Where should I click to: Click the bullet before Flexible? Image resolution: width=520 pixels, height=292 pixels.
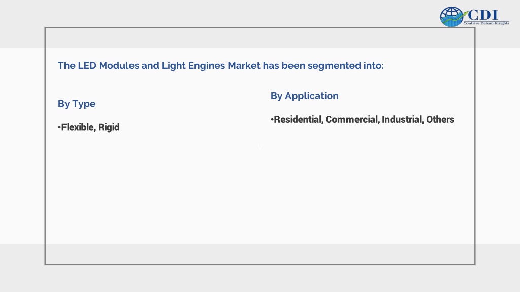point(59,127)
